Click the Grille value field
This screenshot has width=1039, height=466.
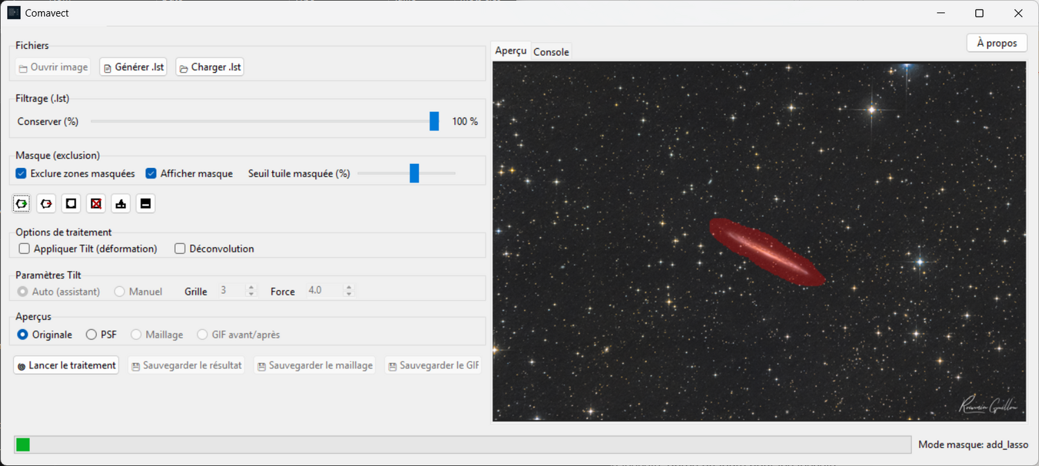coord(231,291)
